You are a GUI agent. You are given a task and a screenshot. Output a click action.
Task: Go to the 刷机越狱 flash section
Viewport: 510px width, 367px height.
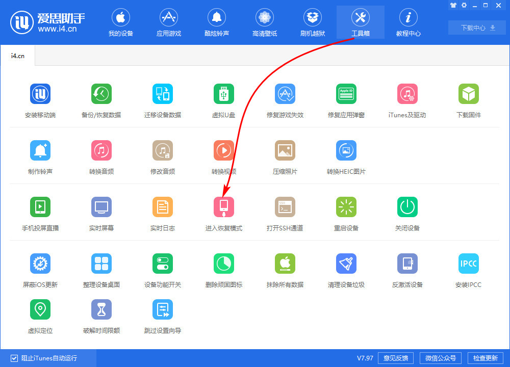[x=313, y=23]
